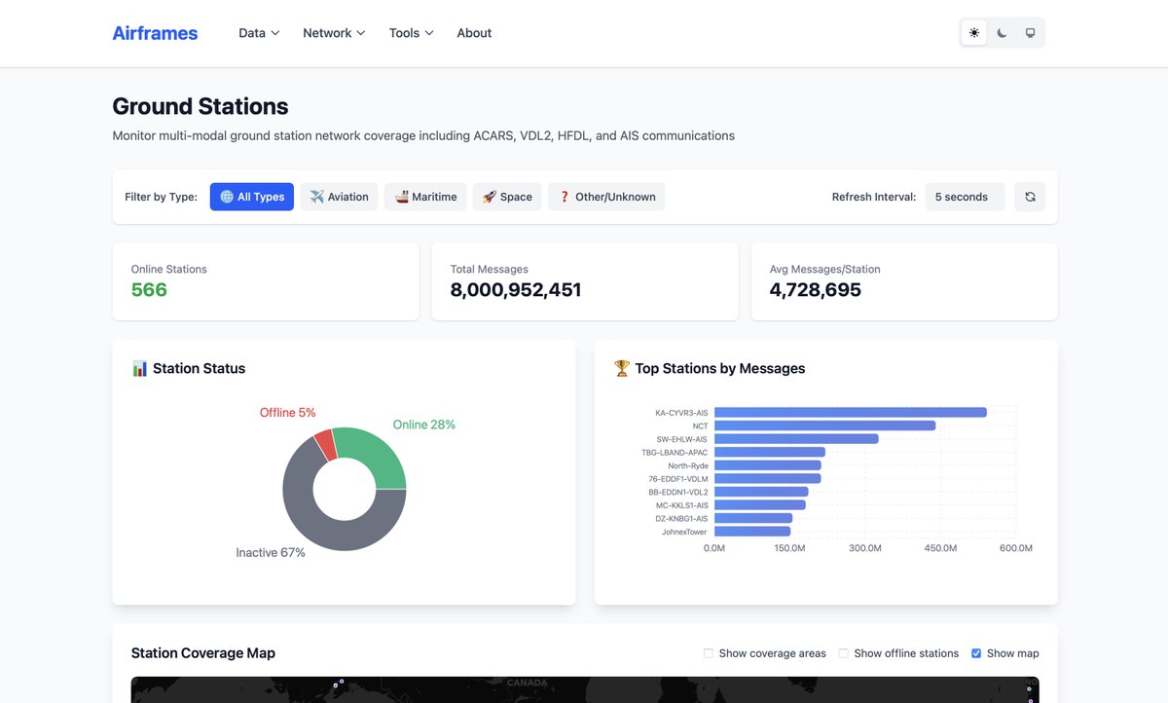Enable Show offline stations checkbox
This screenshot has height=703, width=1168.
tap(844, 653)
